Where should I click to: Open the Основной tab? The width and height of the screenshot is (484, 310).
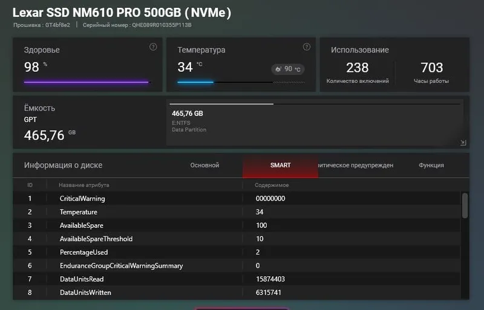(204, 166)
